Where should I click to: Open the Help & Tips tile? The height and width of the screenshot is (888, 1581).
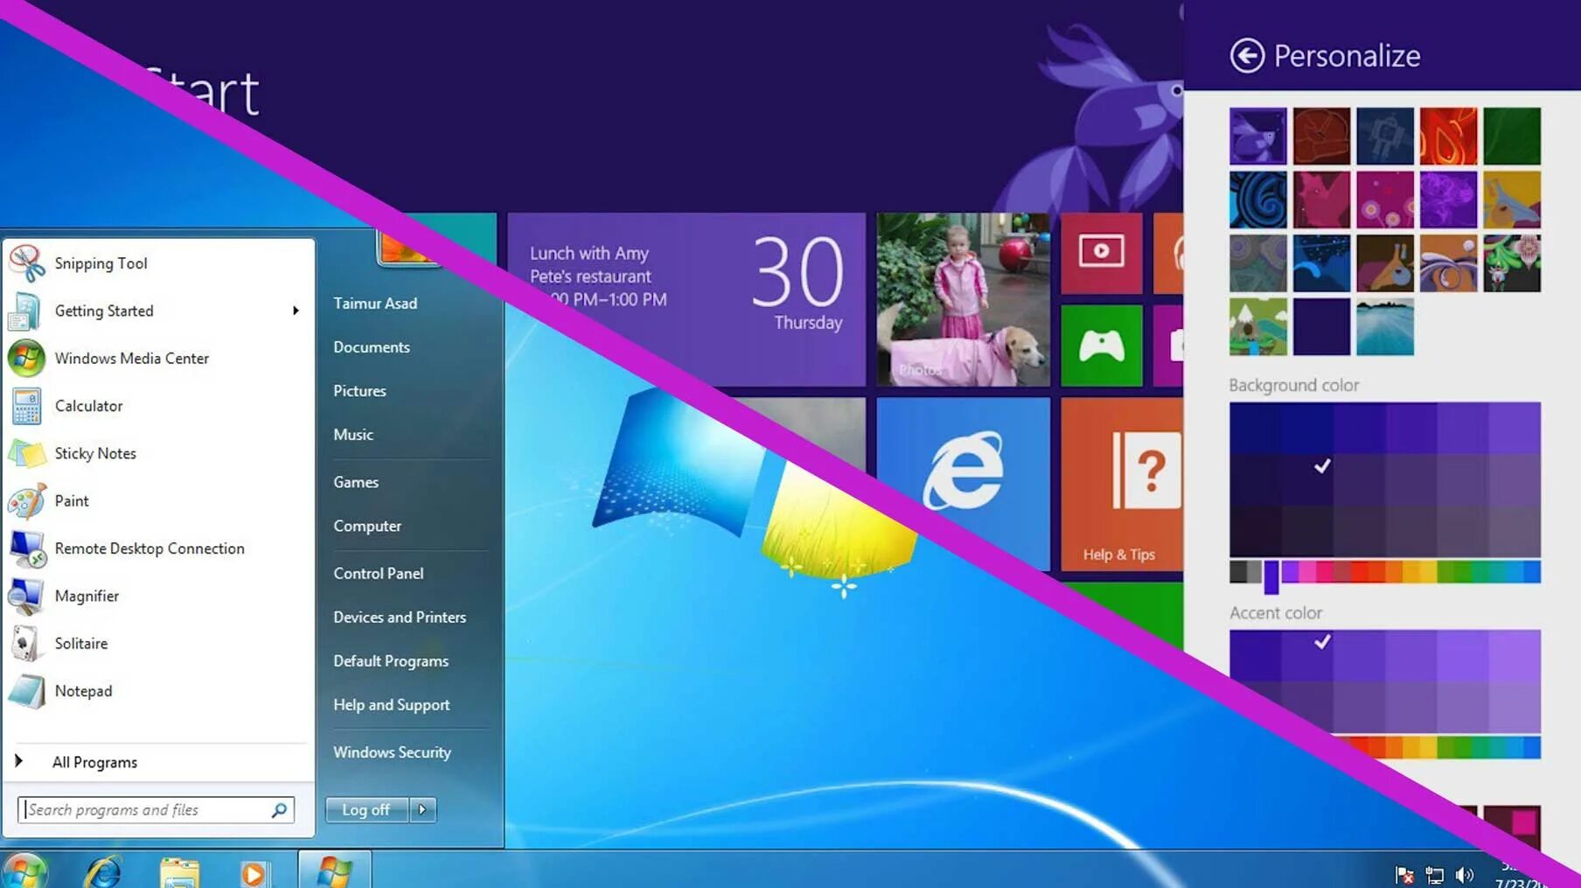1122,484
